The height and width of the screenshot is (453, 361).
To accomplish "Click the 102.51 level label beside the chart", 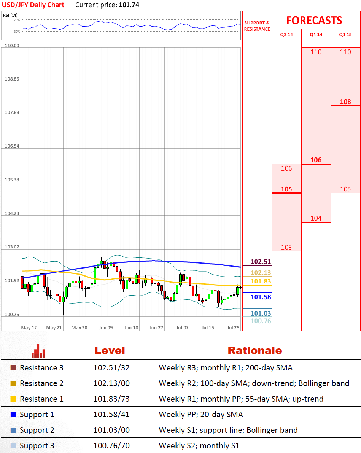I will pyautogui.click(x=261, y=262).
